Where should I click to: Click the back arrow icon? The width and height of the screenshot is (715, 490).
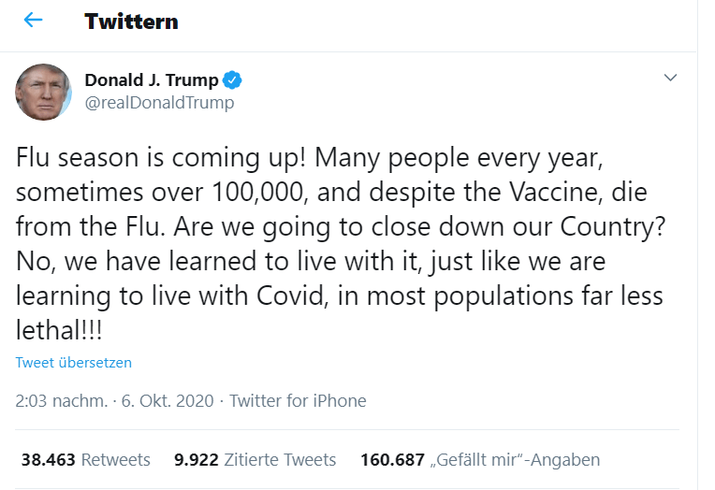34,21
